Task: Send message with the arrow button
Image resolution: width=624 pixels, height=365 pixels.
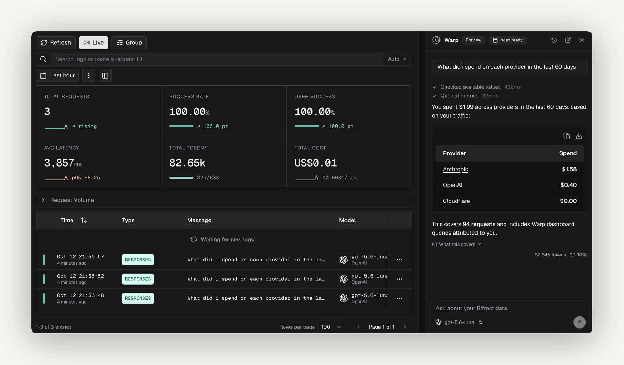Action: pos(579,322)
